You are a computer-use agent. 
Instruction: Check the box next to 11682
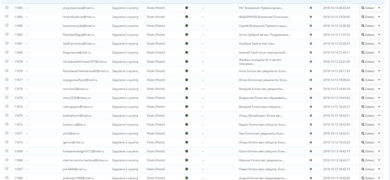7,34
